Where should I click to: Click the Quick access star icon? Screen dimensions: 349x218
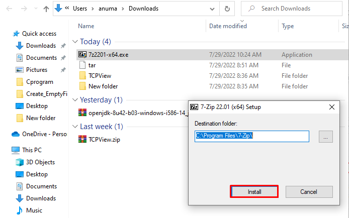16,34
